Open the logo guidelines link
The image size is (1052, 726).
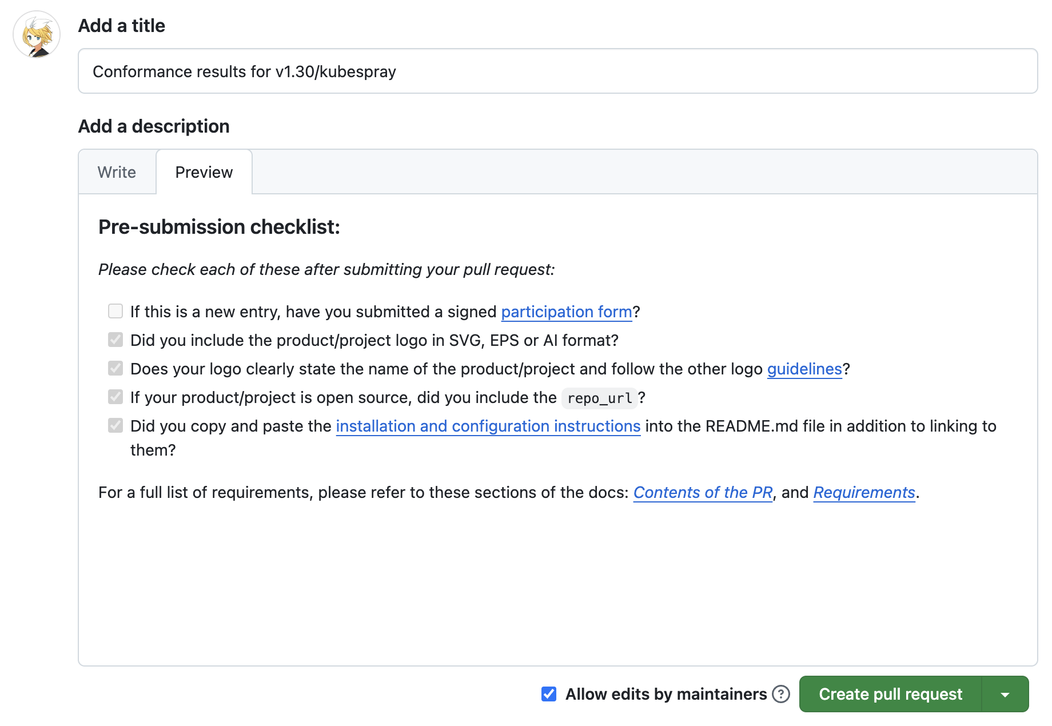point(804,369)
